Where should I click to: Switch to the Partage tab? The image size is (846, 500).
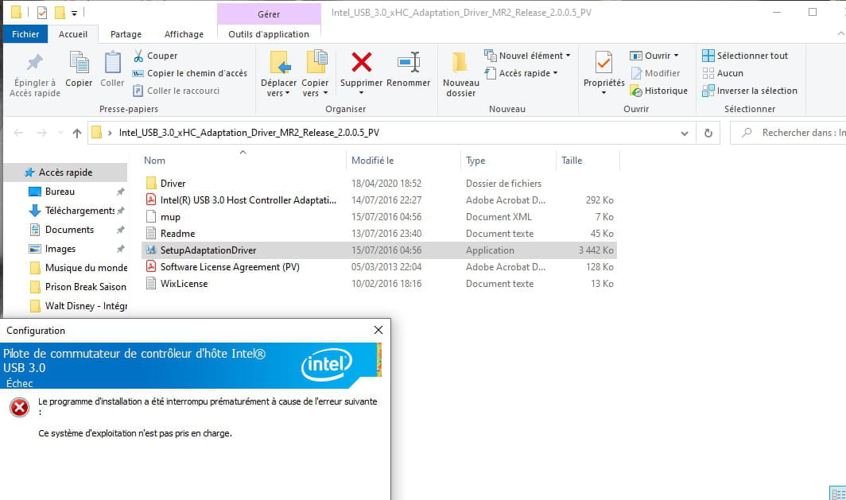tap(126, 34)
